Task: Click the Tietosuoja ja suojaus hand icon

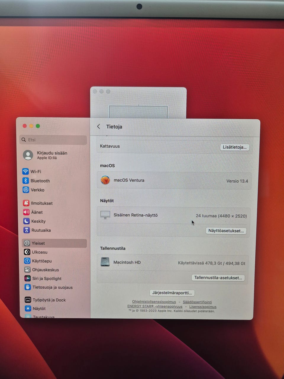Action: (28, 287)
